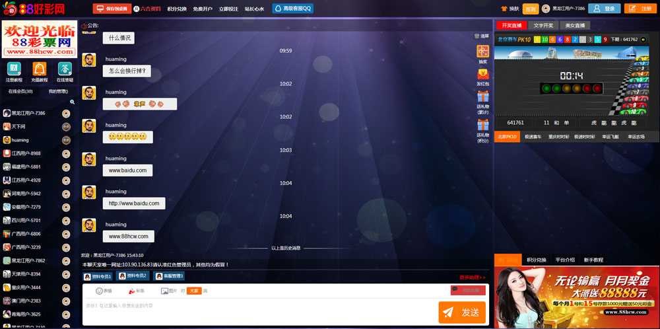Open the 发红包 red envelope icon

click(482, 75)
